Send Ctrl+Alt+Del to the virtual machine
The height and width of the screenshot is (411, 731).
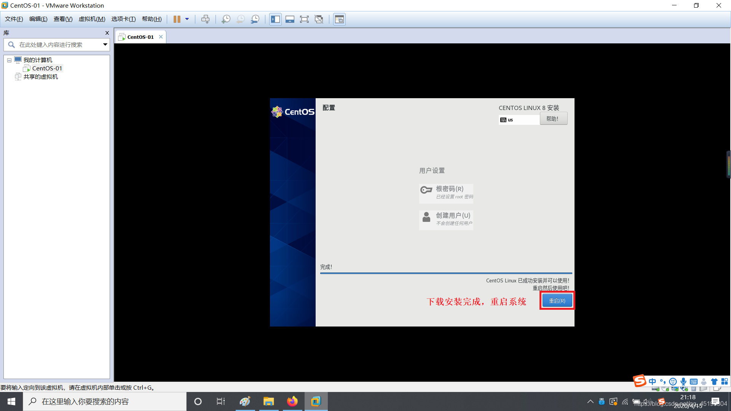click(205, 19)
